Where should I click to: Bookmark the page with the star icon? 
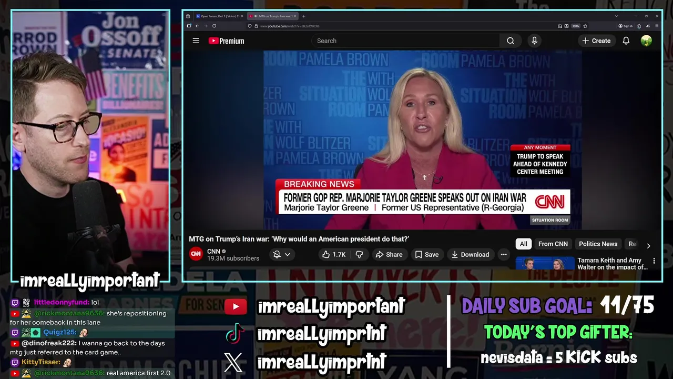pyautogui.click(x=585, y=26)
